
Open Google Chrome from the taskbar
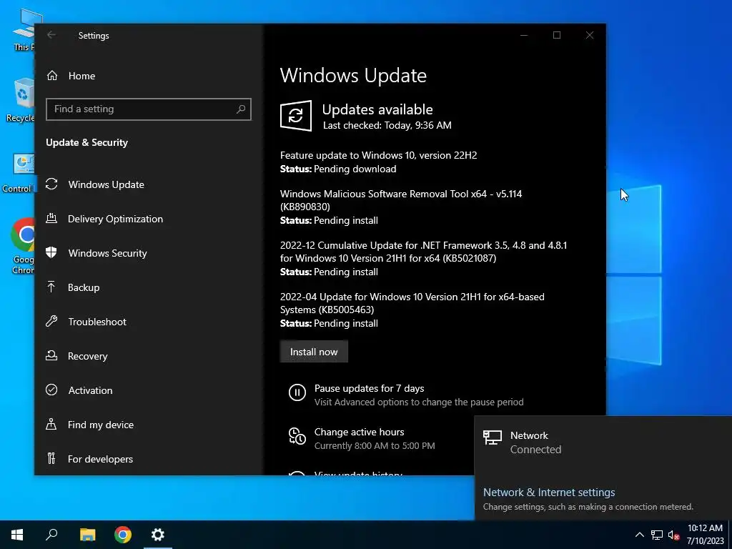point(123,535)
